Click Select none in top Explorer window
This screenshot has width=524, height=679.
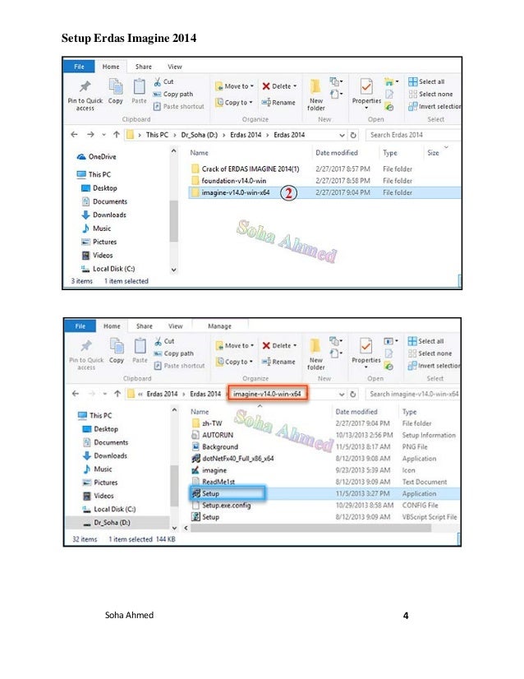[430, 94]
